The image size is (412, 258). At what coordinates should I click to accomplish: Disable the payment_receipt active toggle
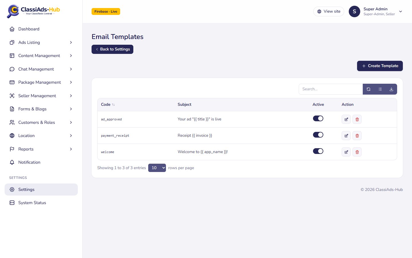318,135
